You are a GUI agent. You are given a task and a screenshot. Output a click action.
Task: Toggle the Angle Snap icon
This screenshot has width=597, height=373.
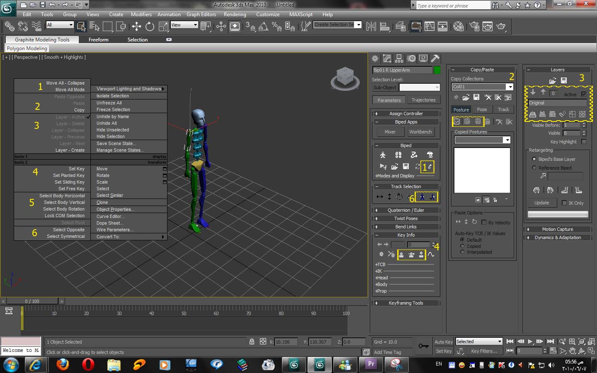click(x=263, y=27)
